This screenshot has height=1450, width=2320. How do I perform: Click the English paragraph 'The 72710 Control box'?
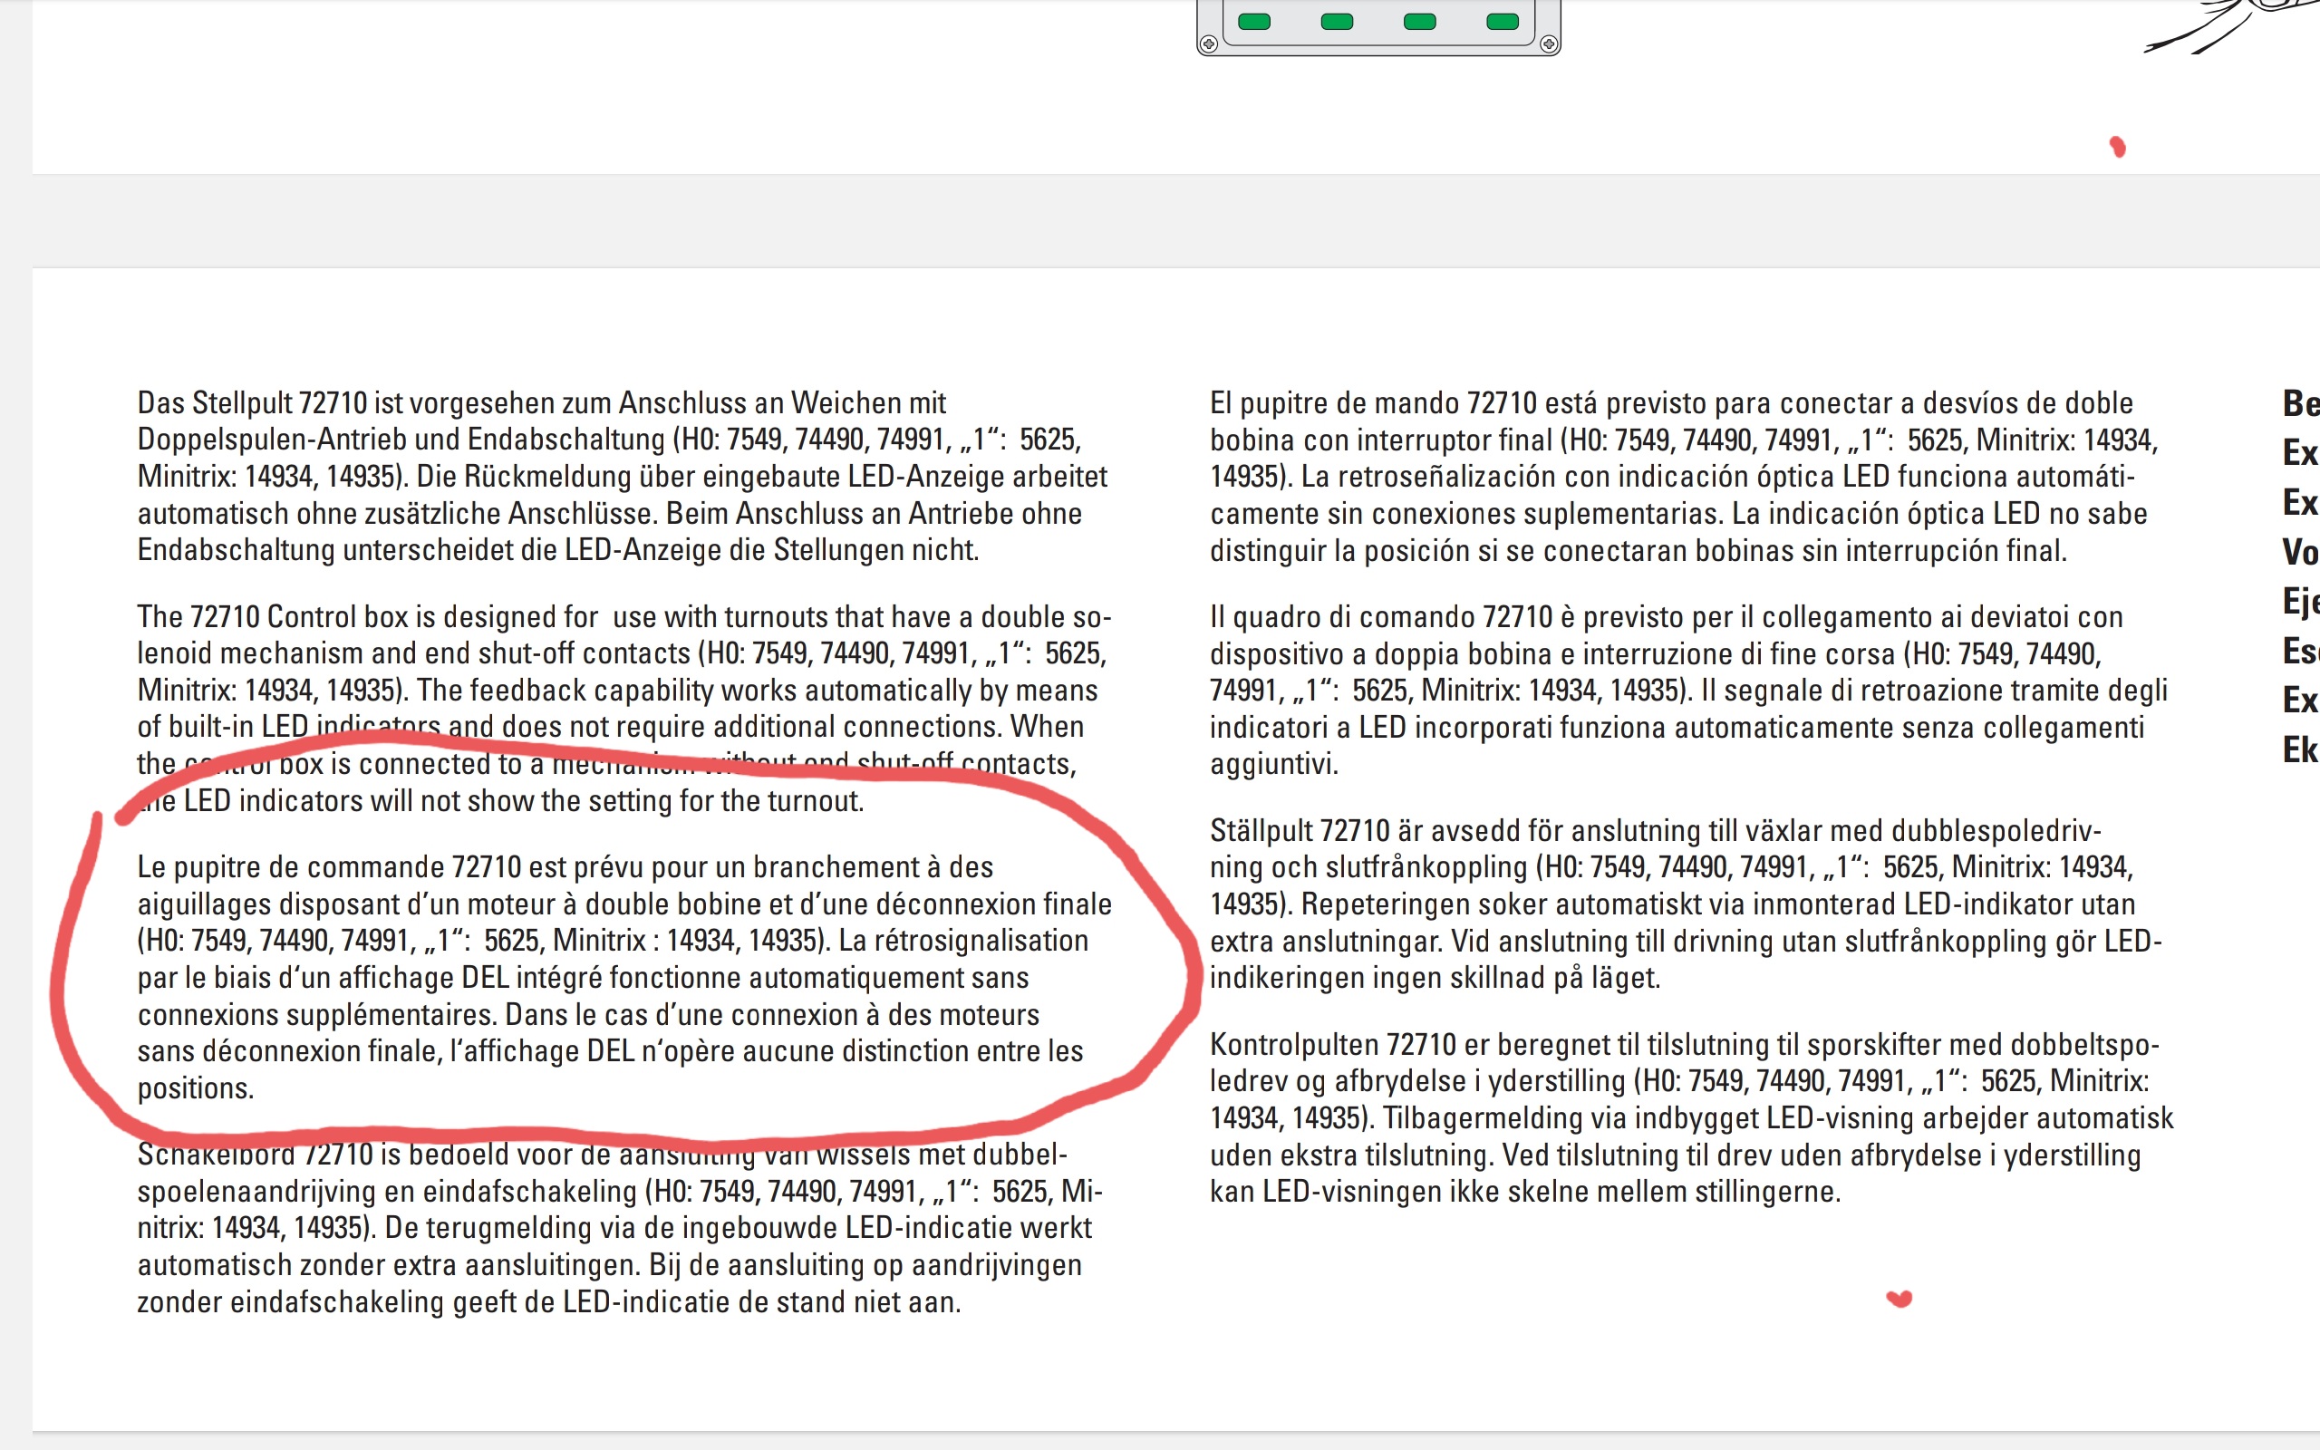623,709
